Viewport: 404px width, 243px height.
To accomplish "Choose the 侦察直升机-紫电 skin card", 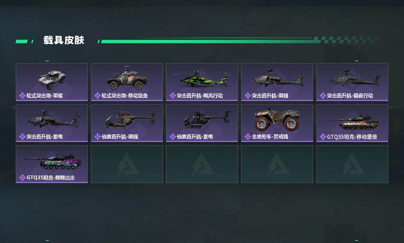I will pyautogui.click(x=202, y=123).
